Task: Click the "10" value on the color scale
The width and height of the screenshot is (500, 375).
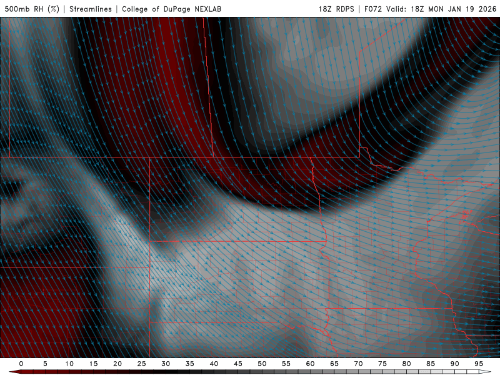Action: pyautogui.click(x=69, y=364)
